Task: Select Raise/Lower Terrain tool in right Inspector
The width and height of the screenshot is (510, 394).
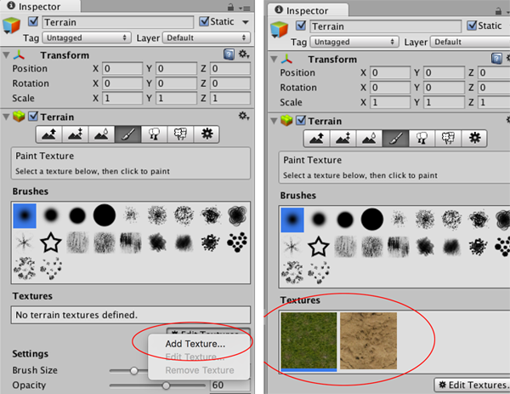Action: (x=317, y=139)
